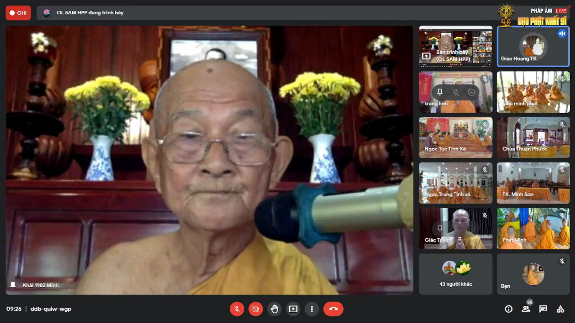Click the meeting code ddb-quiw-wgp
Image resolution: width=575 pixels, height=323 pixels.
pyautogui.click(x=51, y=309)
